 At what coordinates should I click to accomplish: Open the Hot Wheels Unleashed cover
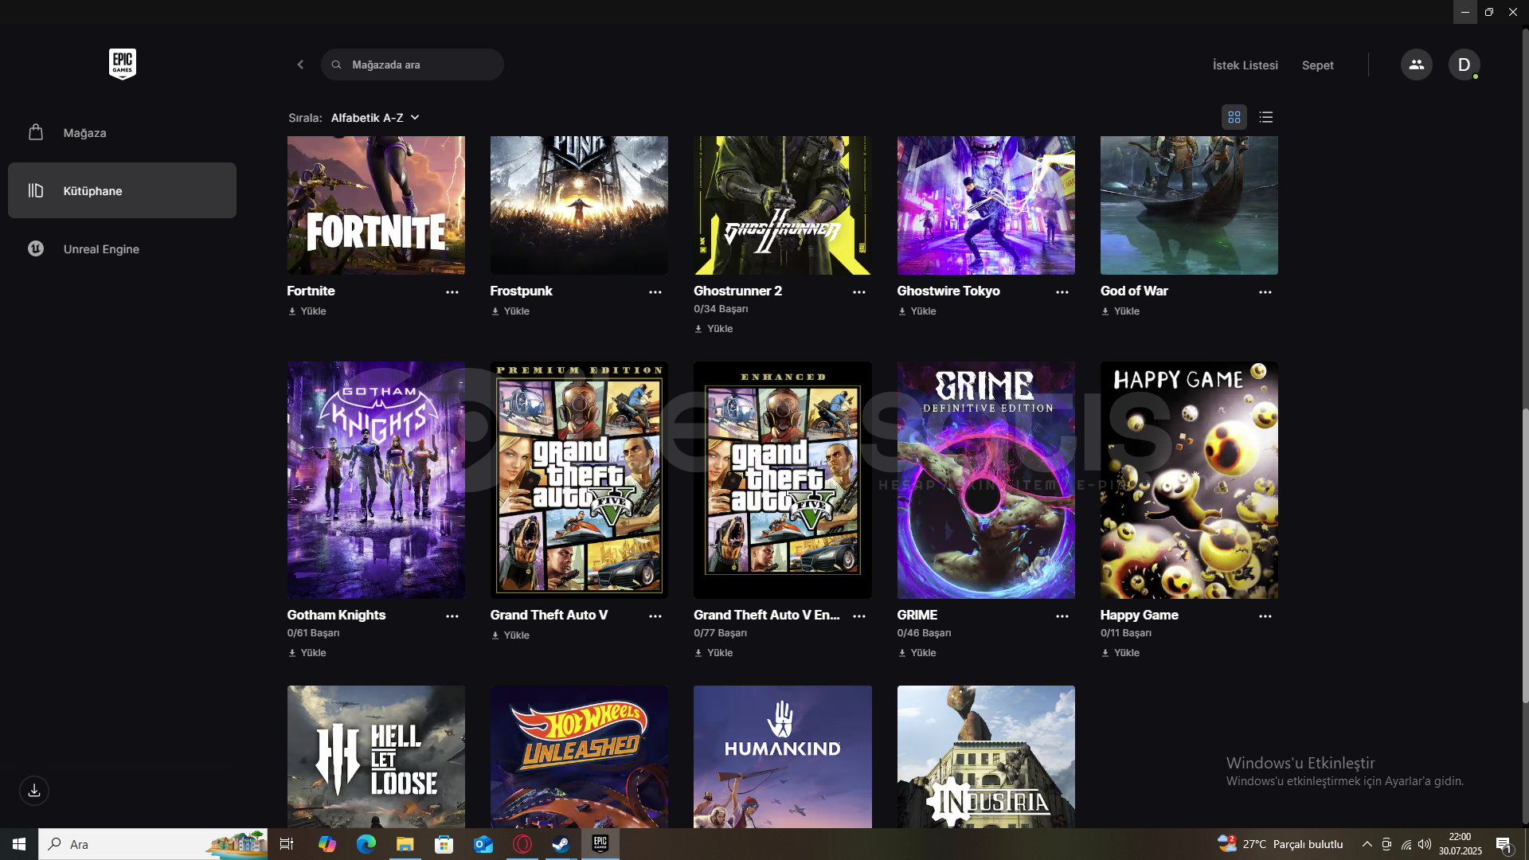click(579, 756)
